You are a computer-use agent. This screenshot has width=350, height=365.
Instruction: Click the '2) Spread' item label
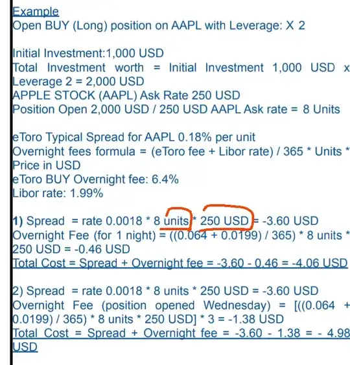pos(38,291)
